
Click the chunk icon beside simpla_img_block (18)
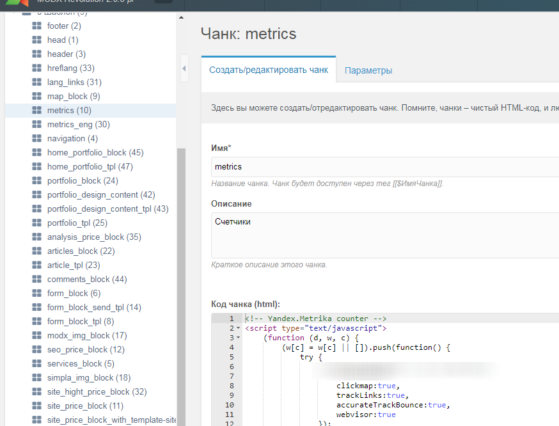tap(36, 378)
